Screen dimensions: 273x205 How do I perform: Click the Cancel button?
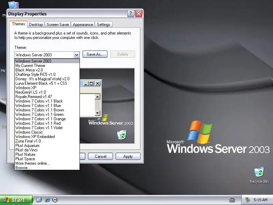pos(100,156)
